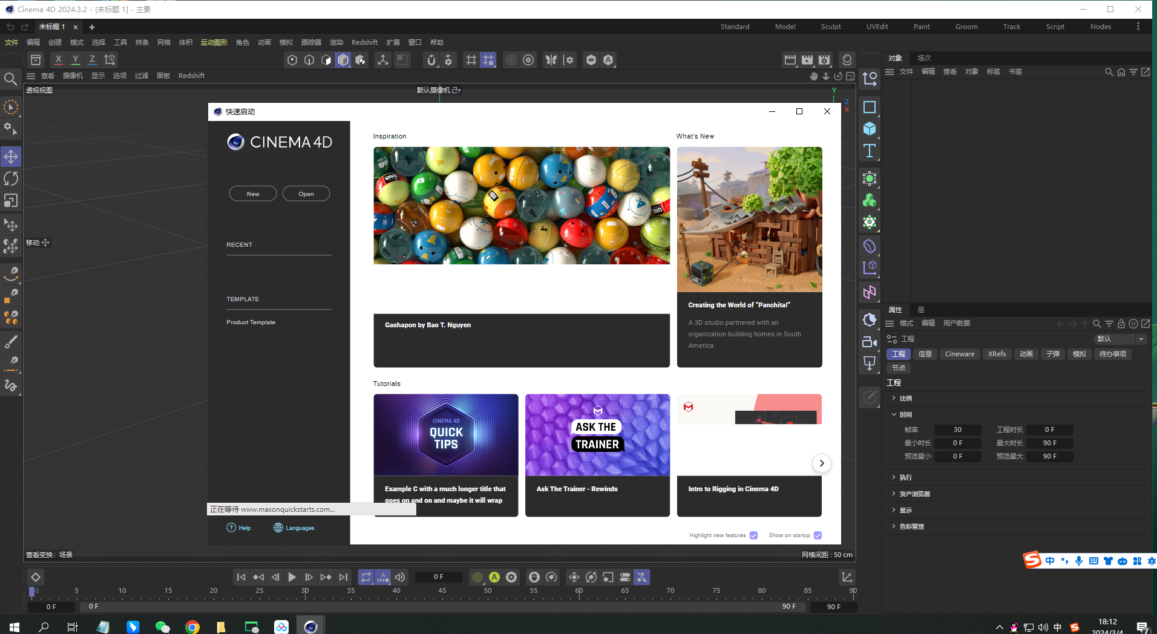The height and width of the screenshot is (634, 1157).
Task: Open the 默认 dropdown in attributes panel
Action: pyautogui.click(x=1120, y=339)
